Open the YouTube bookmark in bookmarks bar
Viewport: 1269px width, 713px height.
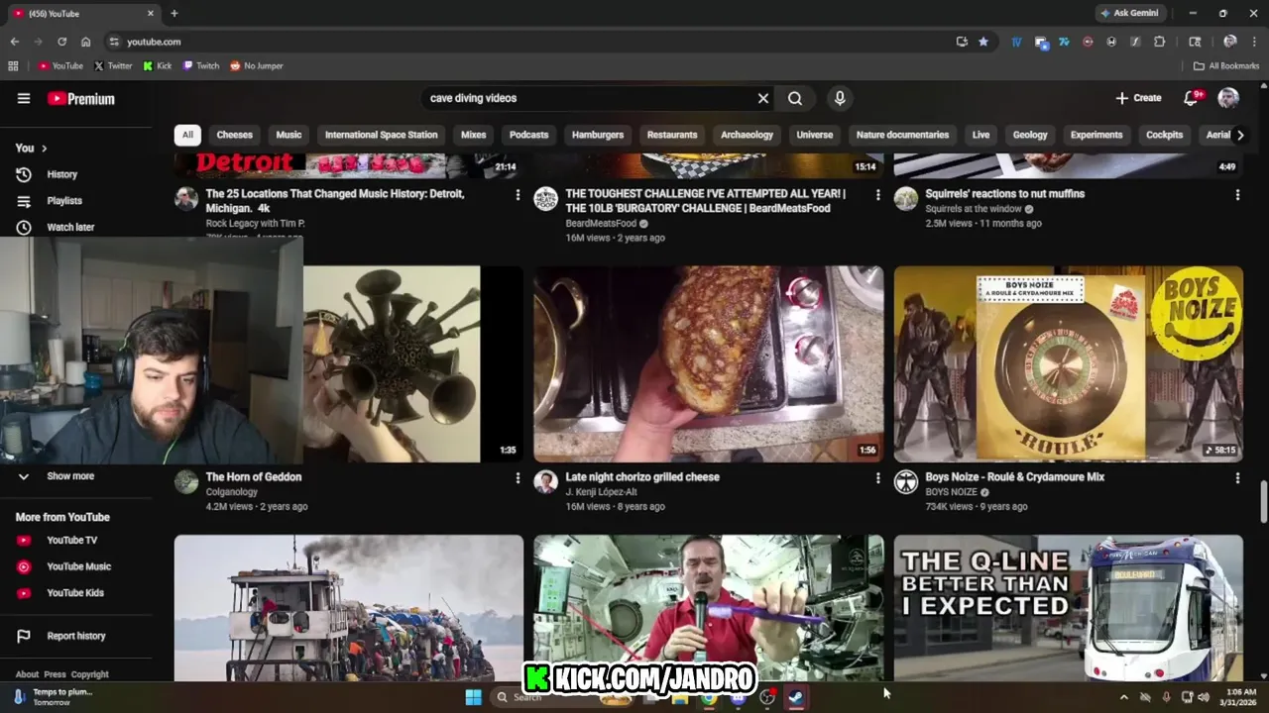[x=60, y=66]
